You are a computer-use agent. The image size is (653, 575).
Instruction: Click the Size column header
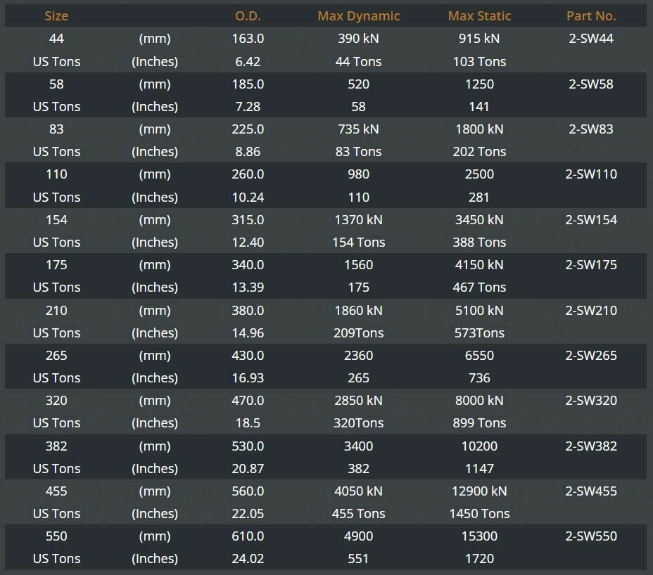point(56,15)
